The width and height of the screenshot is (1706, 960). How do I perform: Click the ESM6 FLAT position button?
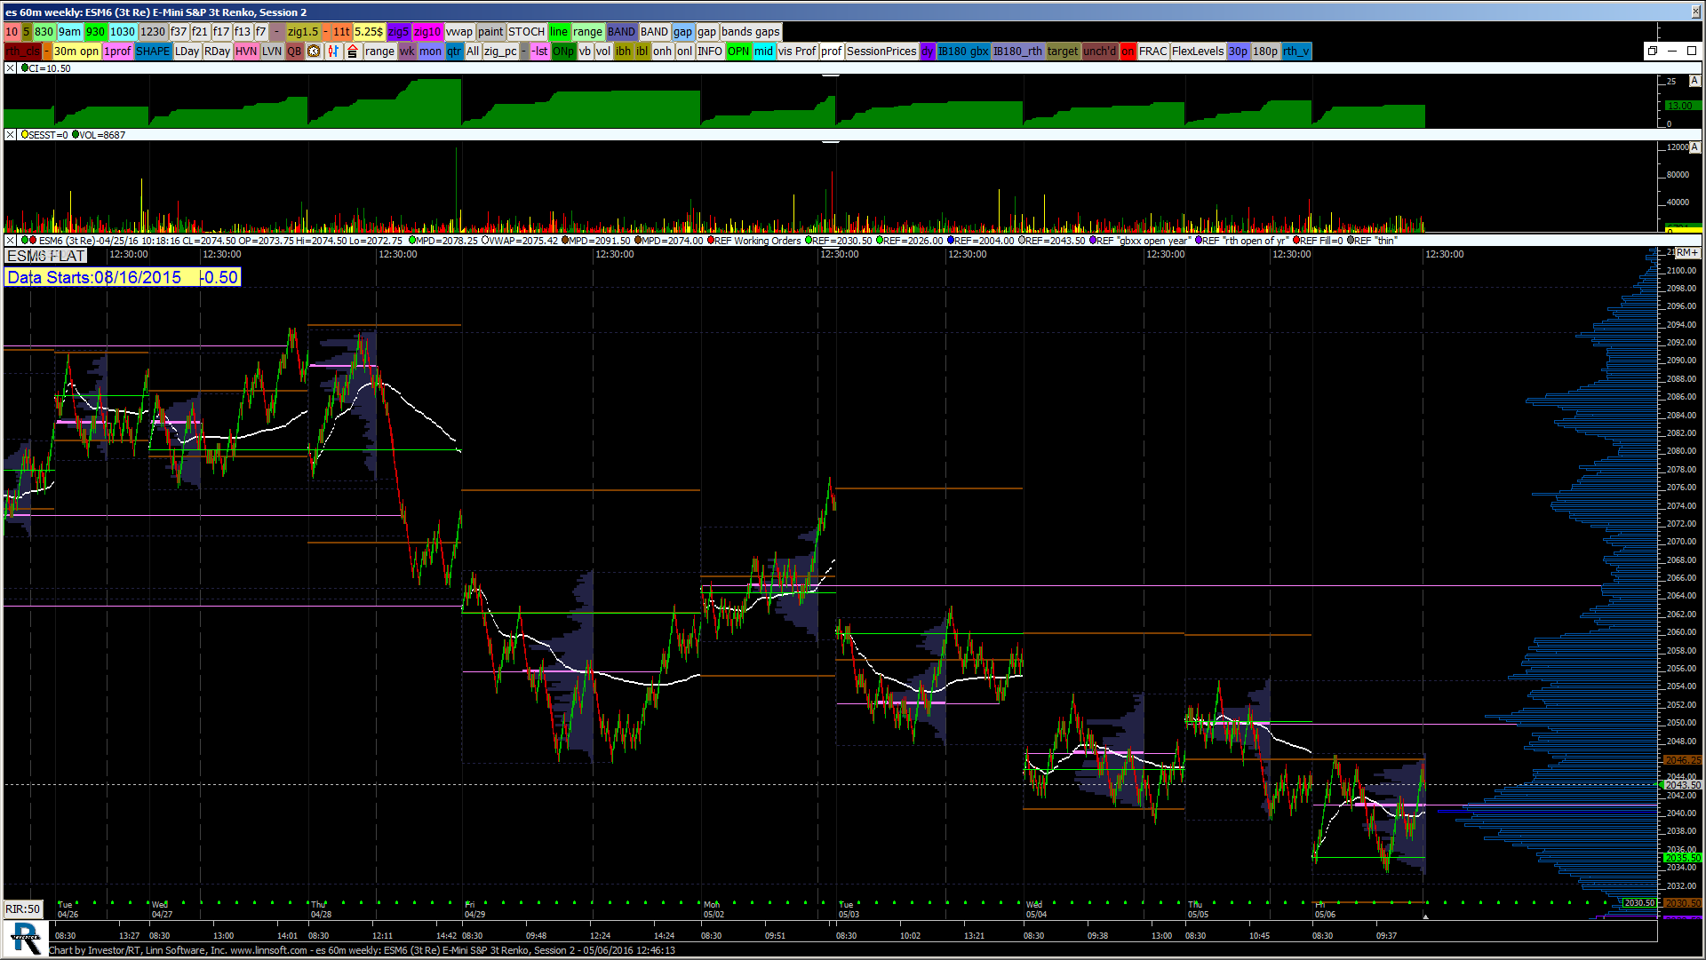pyautogui.click(x=46, y=257)
